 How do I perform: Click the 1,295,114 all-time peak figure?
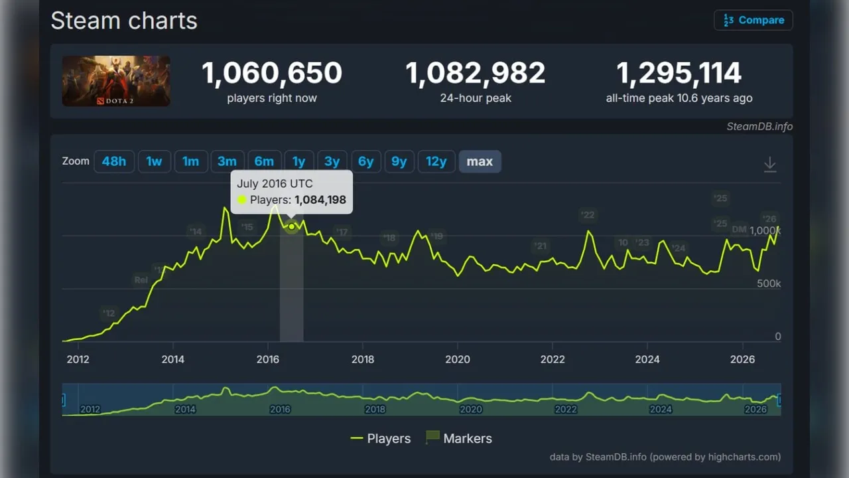coord(679,73)
